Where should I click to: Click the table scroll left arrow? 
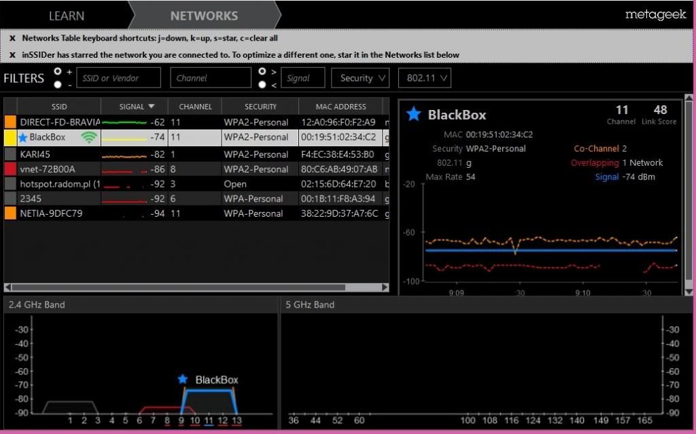tap(7, 287)
